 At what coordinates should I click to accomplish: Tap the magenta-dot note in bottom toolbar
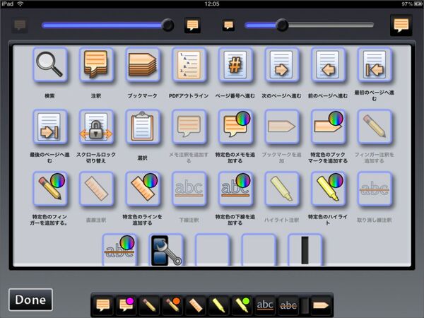point(126,305)
